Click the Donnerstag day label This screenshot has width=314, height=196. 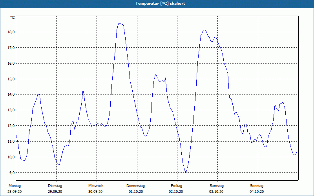click(x=135, y=186)
